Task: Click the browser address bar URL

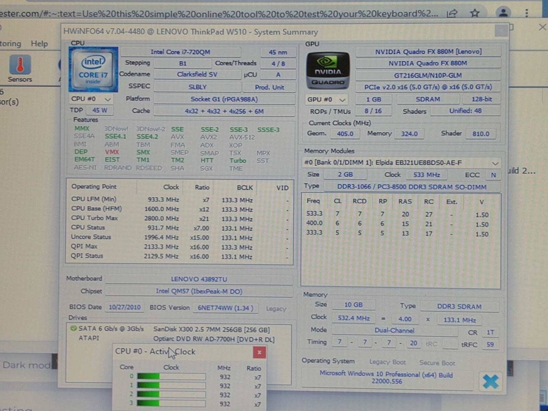Action: click(x=219, y=14)
